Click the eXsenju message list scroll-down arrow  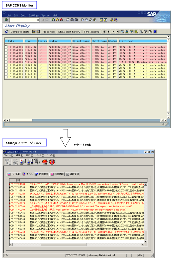click(146, 241)
